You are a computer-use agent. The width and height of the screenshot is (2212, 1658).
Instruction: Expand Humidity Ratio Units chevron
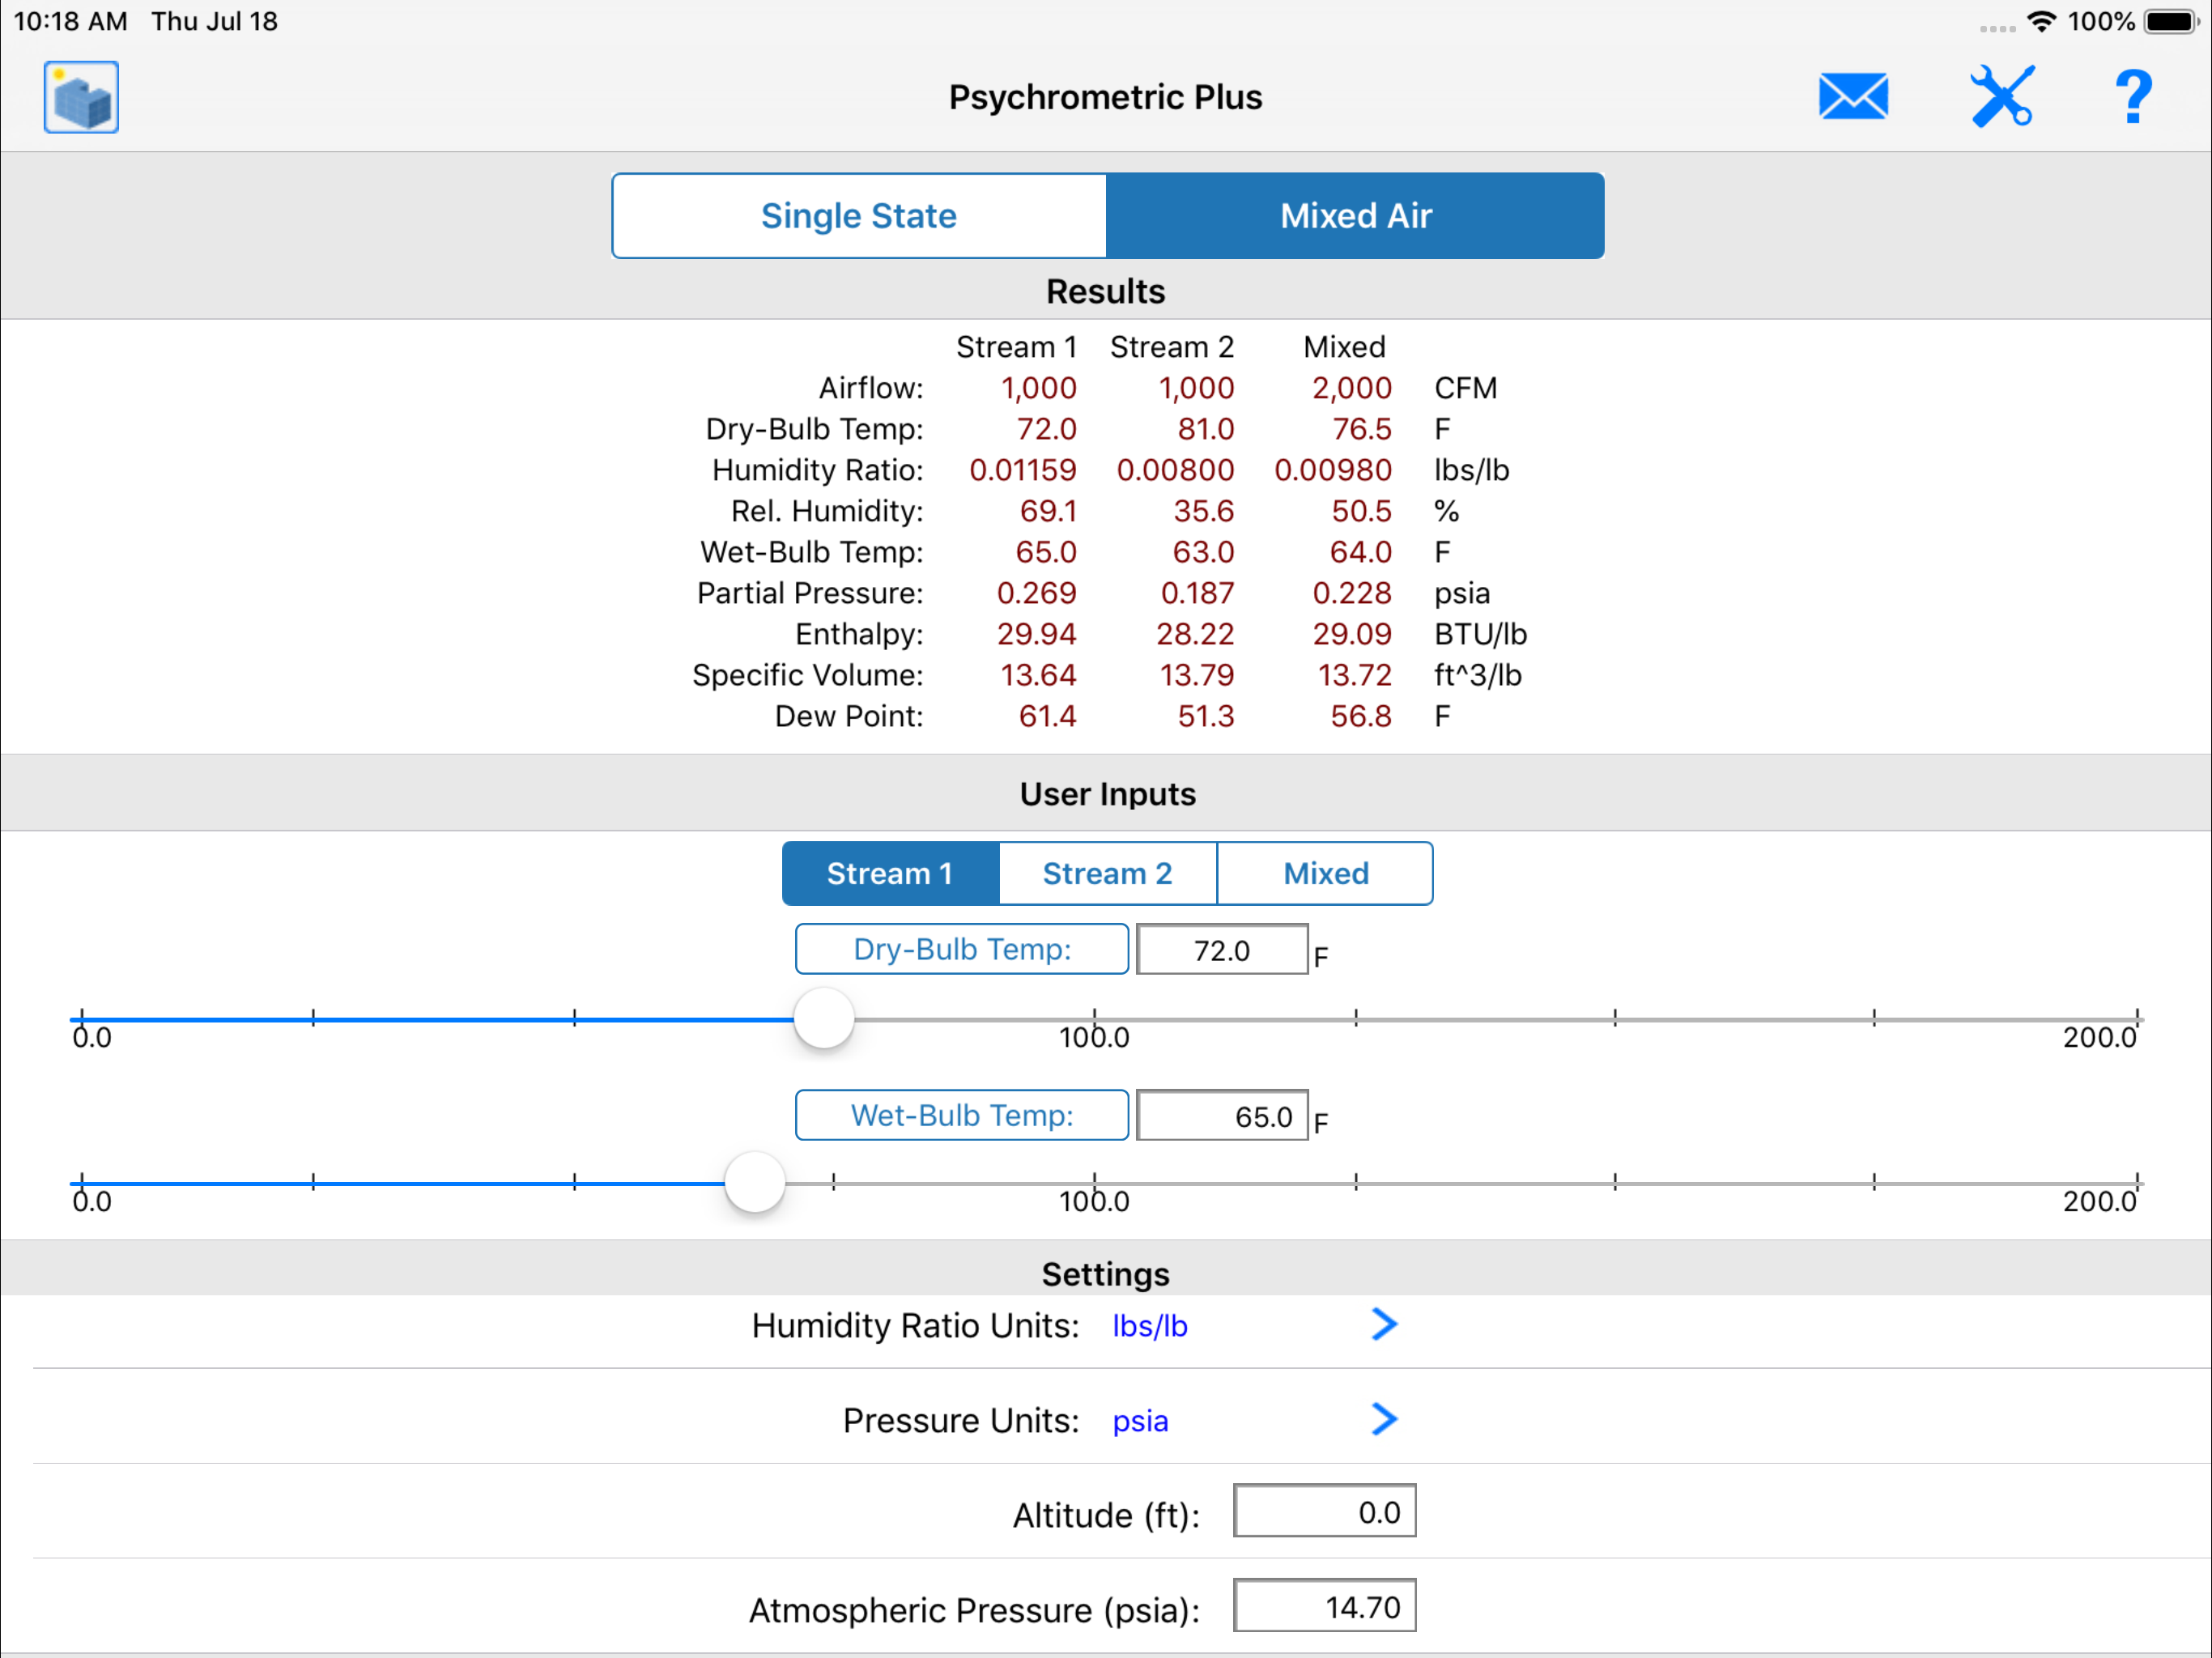point(1383,1324)
